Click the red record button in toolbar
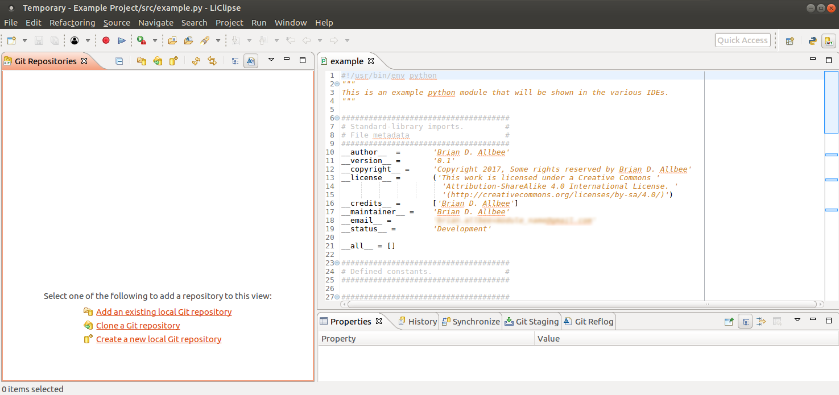This screenshot has width=839, height=395. pyautogui.click(x=106, y=40)
